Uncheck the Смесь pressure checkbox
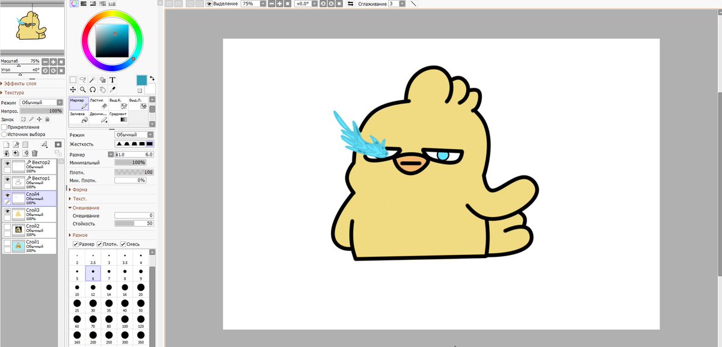The height and width of the screenshot is (347, 722). pyautogui.click(x=123, y=244)
